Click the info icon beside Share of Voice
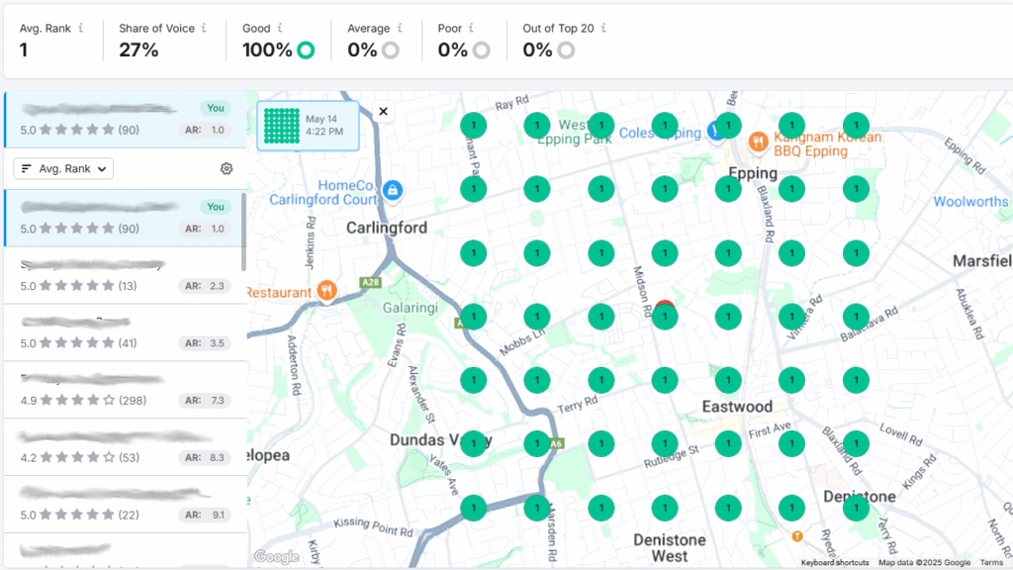The height and width of the screenshot is (570, 1013). click(204, 29)
